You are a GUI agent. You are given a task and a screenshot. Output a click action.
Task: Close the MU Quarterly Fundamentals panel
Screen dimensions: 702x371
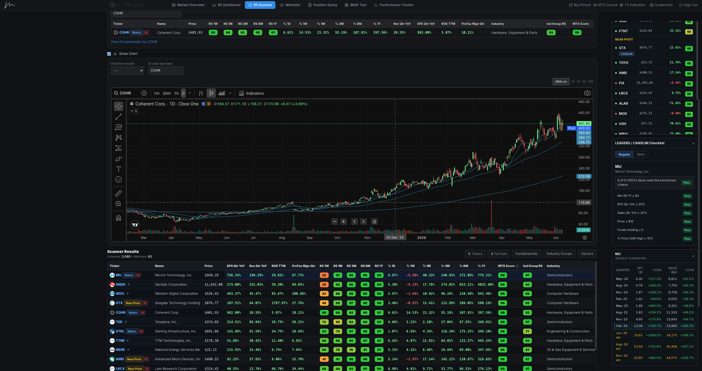(x=693, y=256)
